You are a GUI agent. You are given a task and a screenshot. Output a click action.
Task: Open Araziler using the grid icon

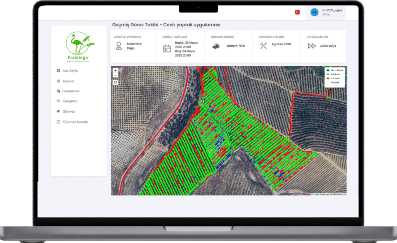[59, 81]
